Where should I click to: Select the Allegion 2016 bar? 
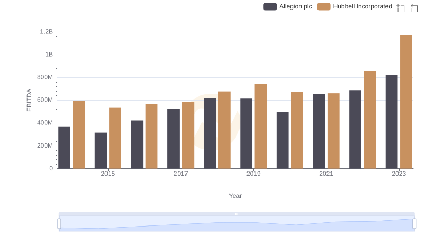[137, 144]
